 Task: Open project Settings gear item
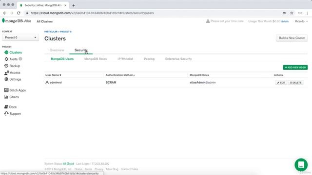click(13, 79)
